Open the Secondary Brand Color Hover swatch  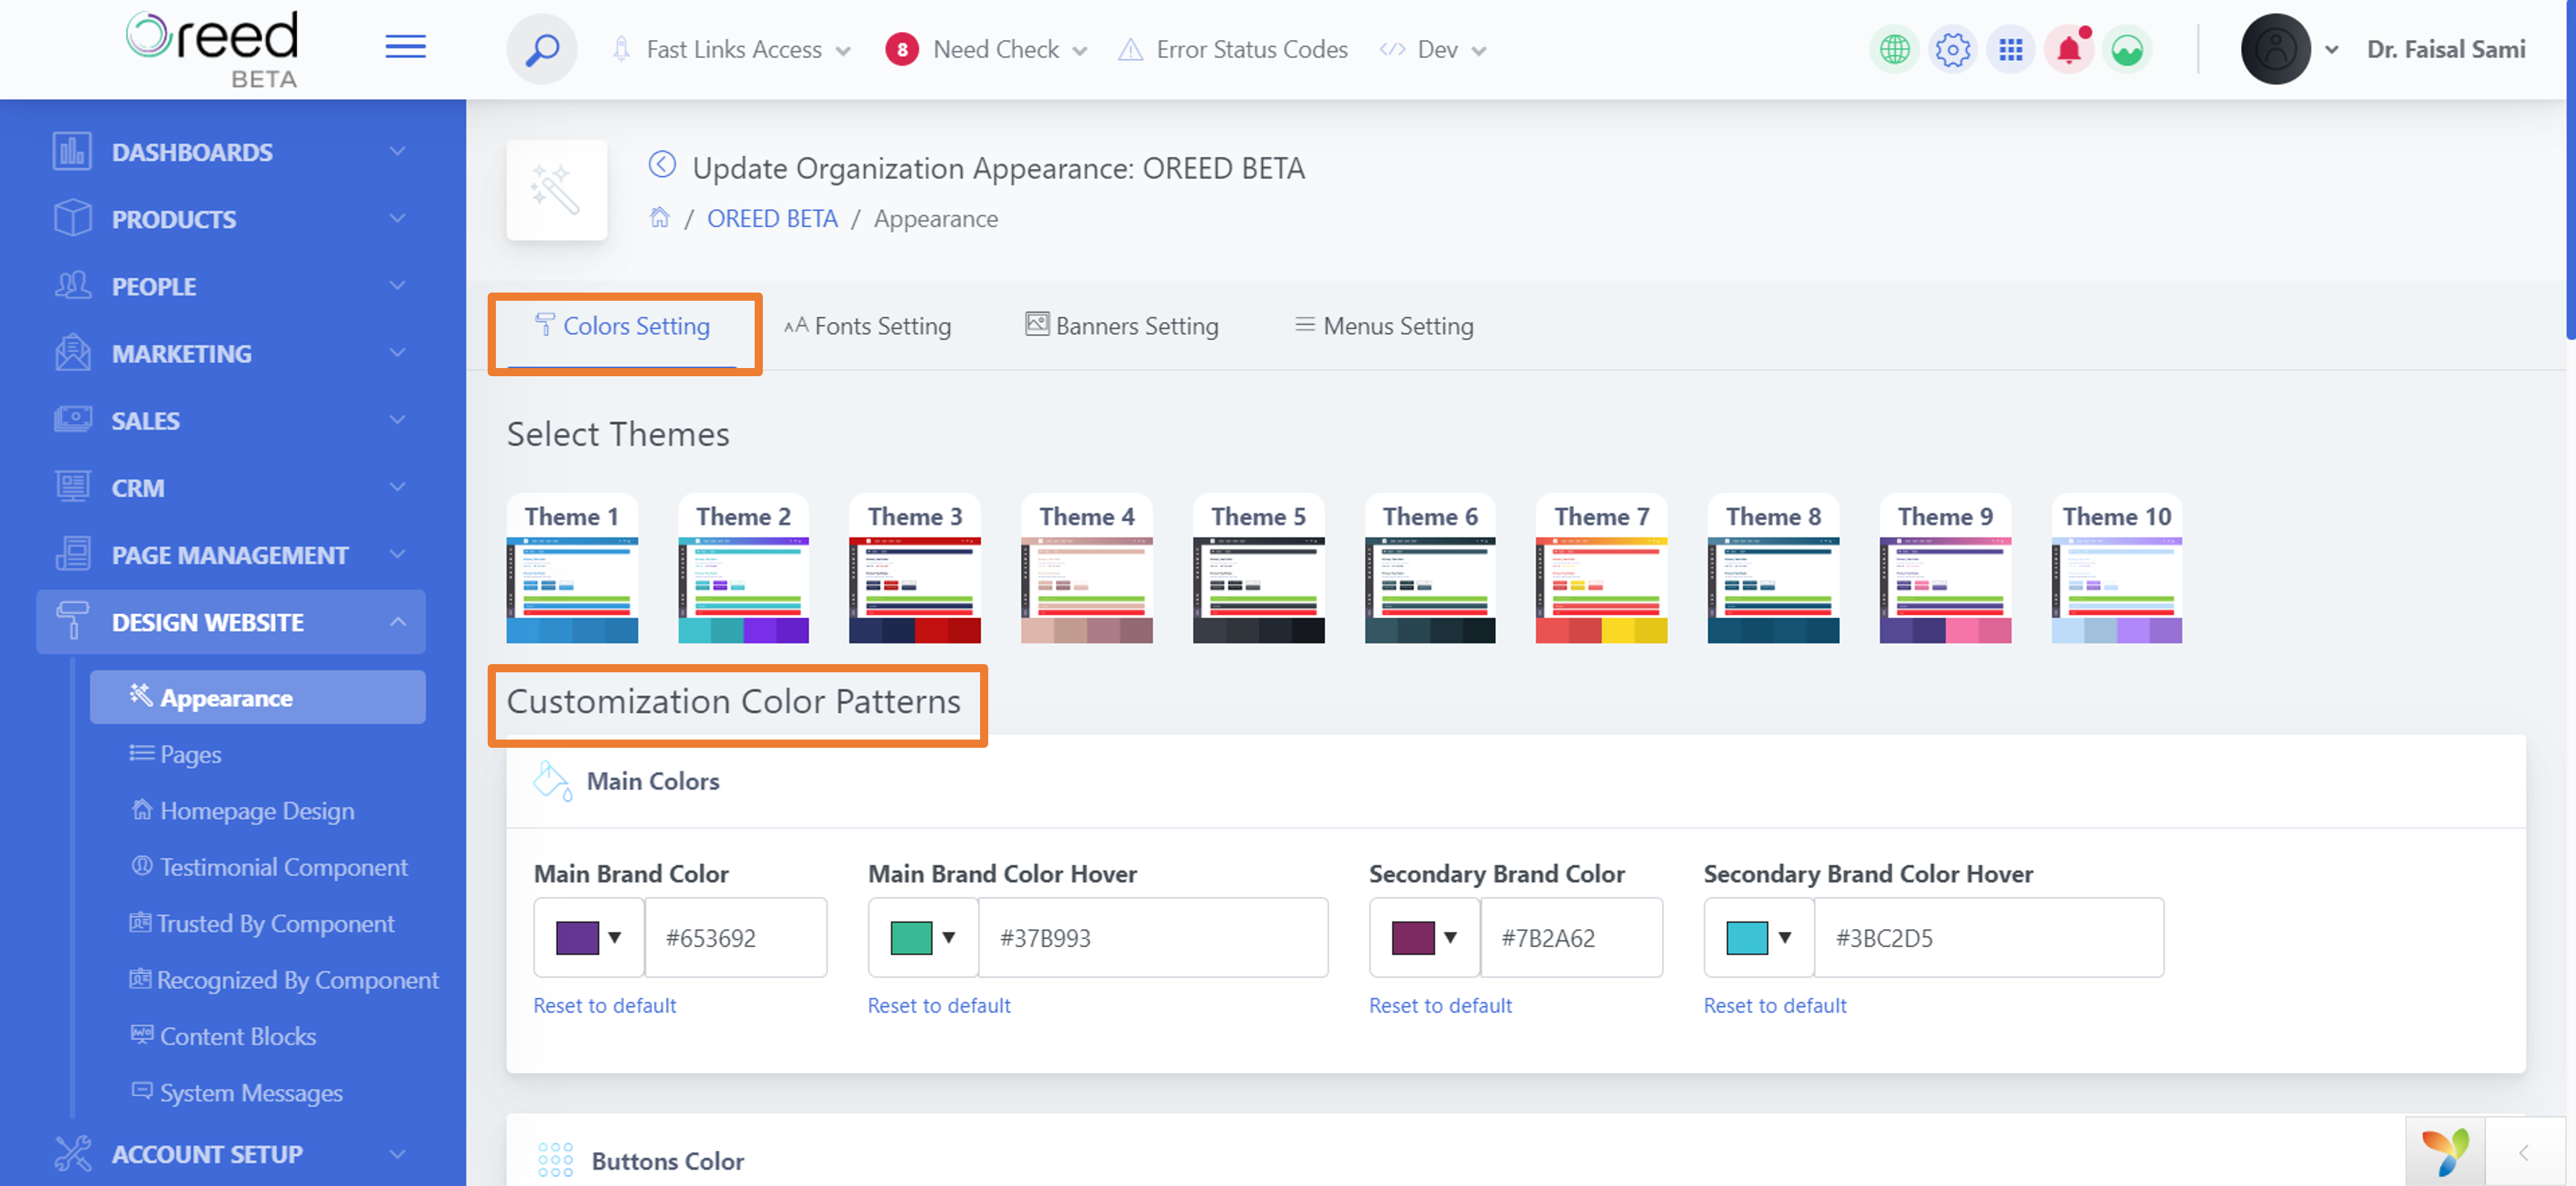[x=1759, y=937]
